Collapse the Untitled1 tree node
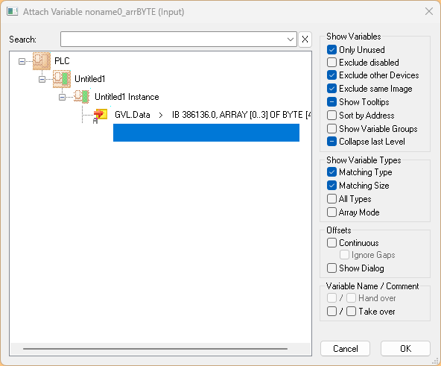The width and height of the screenshot is (441, 366). [42, 80]
